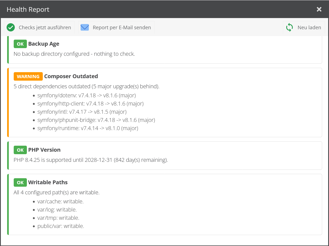Click the OK badge next to PHP Version
This screenshot has width=329, height=246.
(x=20, y=150)
